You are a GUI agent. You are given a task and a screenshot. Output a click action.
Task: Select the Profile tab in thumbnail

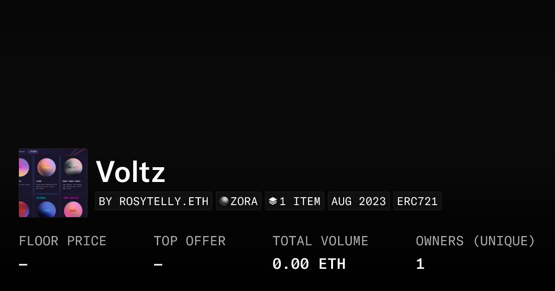tap(33, 152)
